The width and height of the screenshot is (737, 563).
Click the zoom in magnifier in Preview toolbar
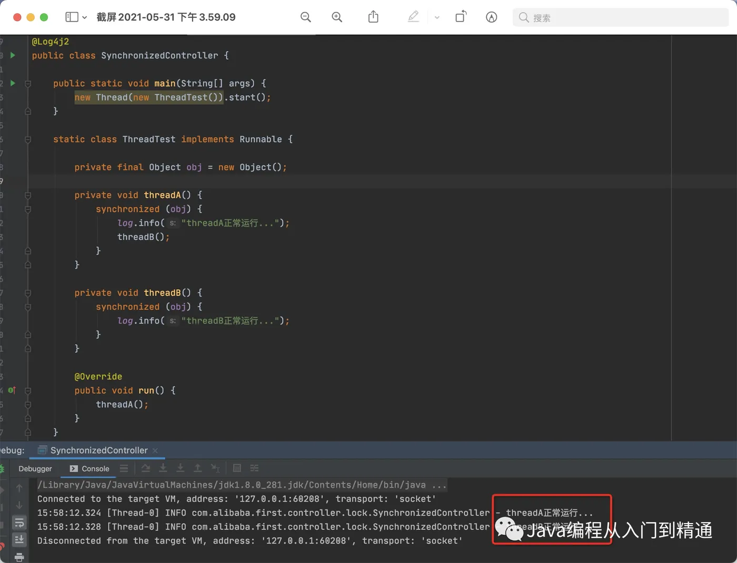[x=337, y=17]
